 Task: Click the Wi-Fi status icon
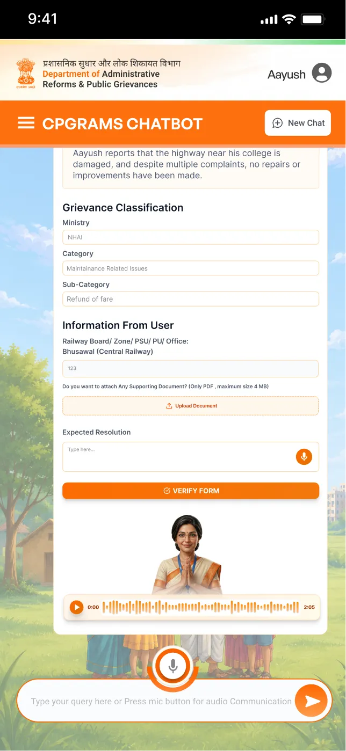(289, 19)
